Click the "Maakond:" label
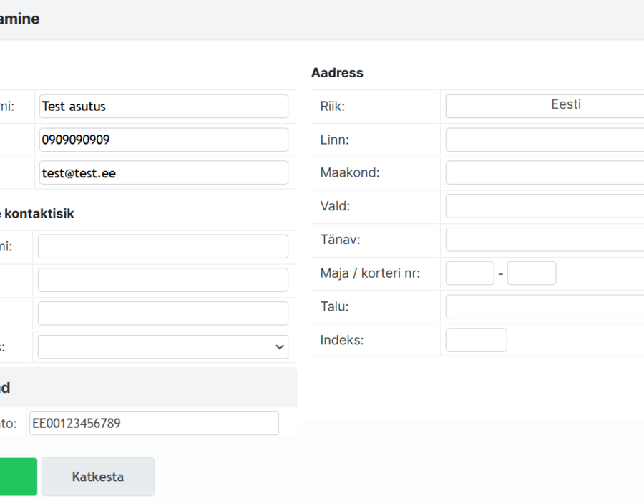The image size is (644, 501). click(350, 172)
